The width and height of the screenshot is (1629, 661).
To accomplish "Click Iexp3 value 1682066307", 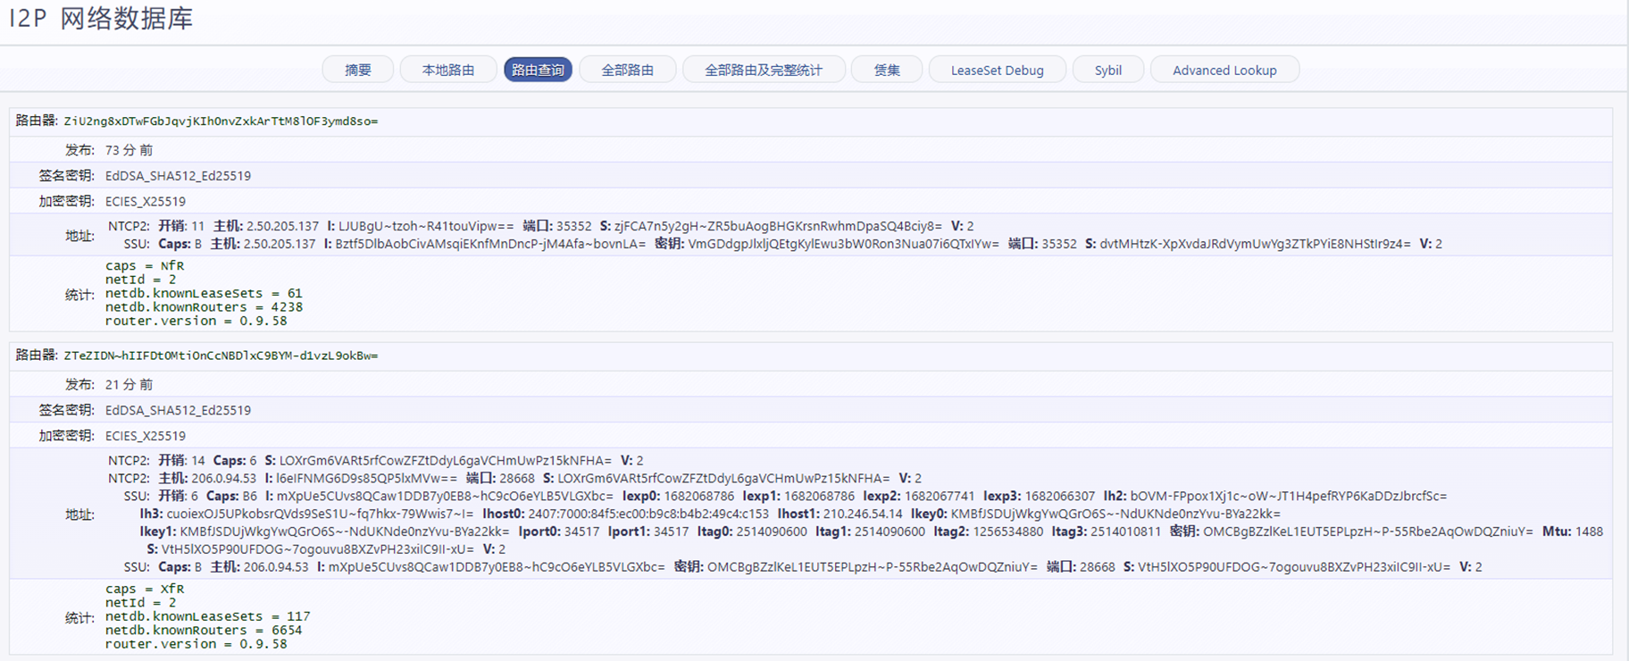I will (1060, 496).
